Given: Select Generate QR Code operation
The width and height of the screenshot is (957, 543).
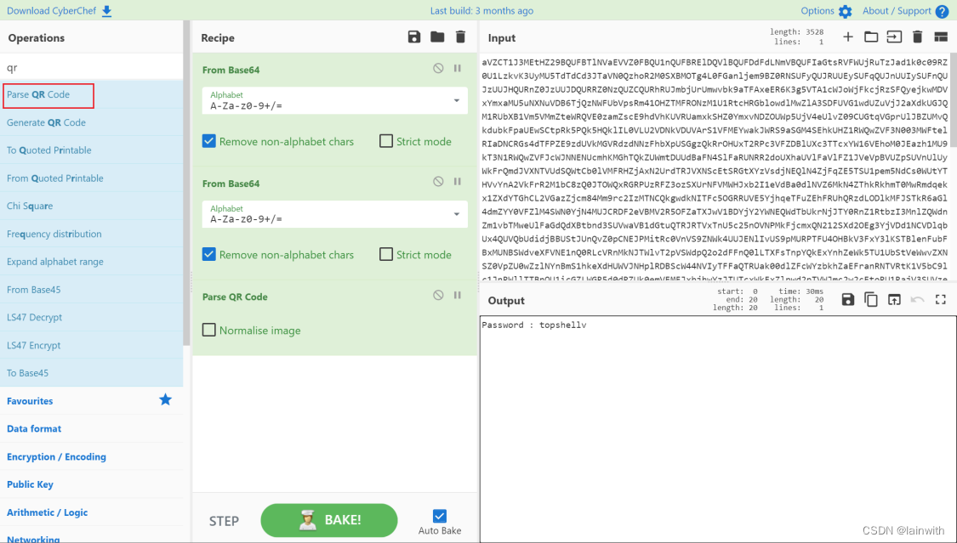Looking at the screenshot, I should coord(92,122).
